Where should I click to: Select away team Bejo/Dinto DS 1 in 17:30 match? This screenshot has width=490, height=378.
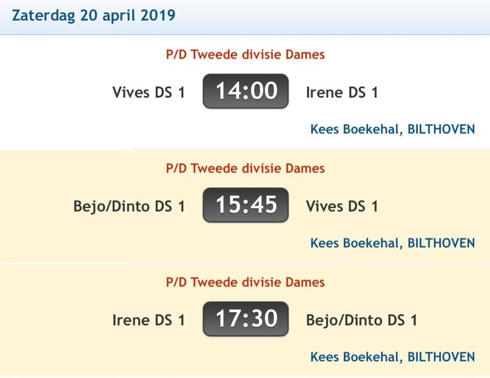click(361, 320)
